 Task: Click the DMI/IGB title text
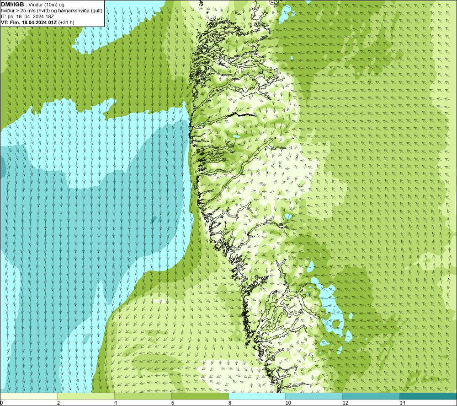[12, 5]
